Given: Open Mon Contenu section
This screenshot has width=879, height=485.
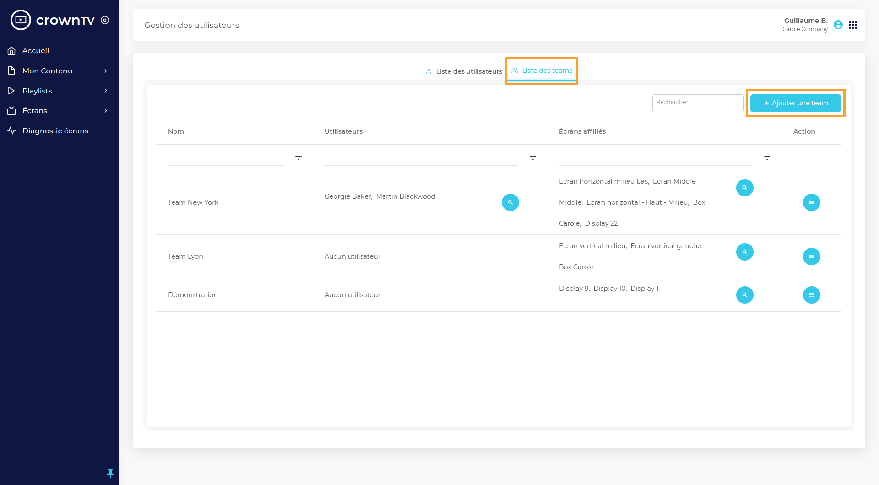Looking at the screenshot, I should (x=48, y=71).
